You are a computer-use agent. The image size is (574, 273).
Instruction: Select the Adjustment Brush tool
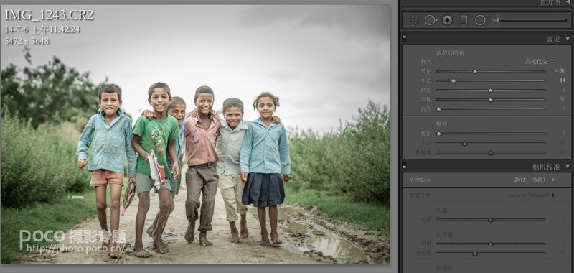click(x=497, y=20)
